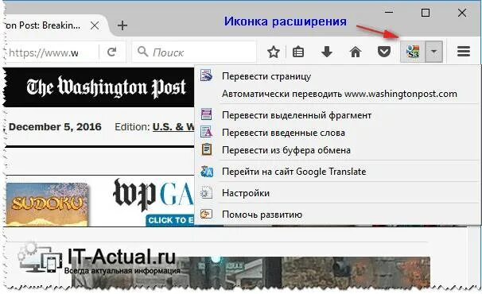Choose Перевести введенные слова
Screen dimensions: 482x294
click(337, 133)
